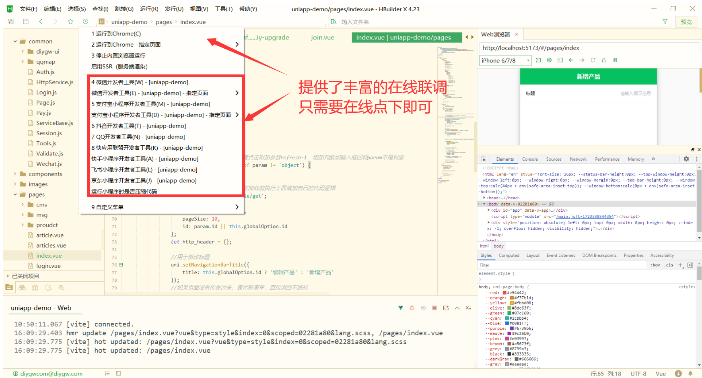Click the new file icon in toolbar

11,22
